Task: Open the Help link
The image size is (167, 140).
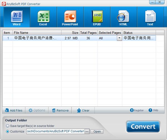Action: click(153, 110)
